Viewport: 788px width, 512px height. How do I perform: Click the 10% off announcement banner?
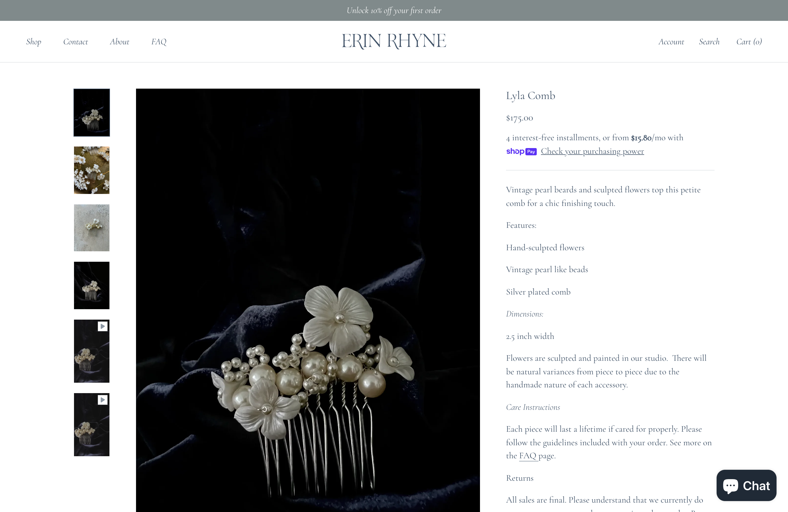394,11
